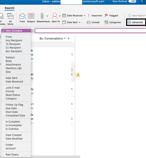
Task: Click the criteria popup stepper arrows
Action: 32,31
